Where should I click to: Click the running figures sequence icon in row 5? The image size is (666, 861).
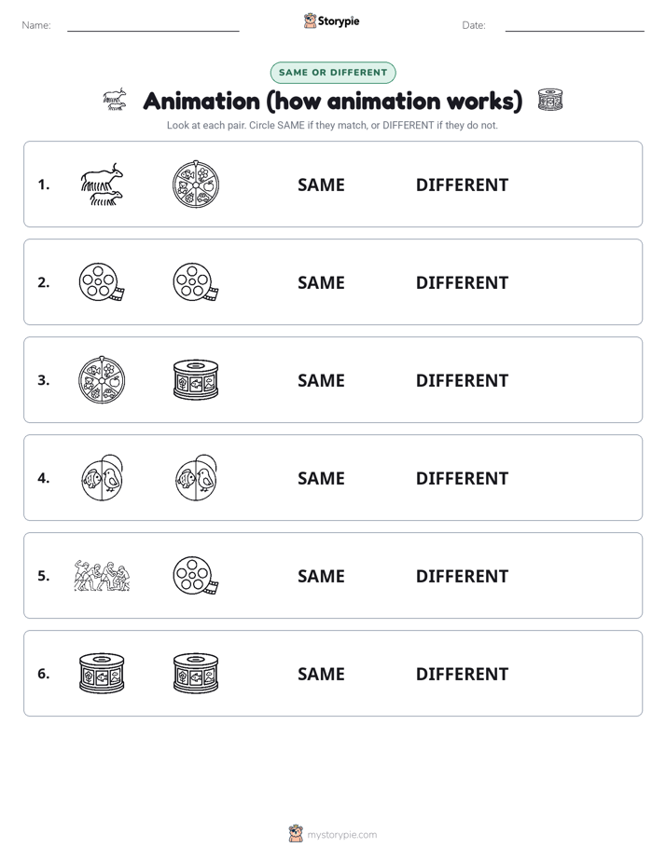pyautogui.click(x=103, y=576)
